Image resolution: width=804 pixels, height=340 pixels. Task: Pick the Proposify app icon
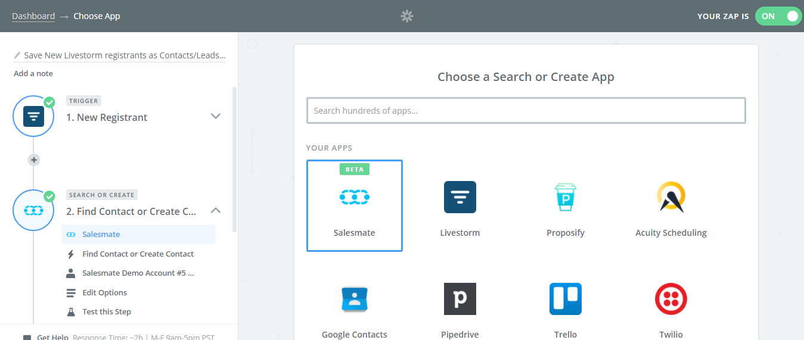tap(565, 197)
